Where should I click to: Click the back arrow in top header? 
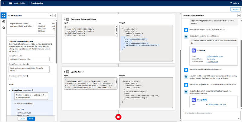tap(4, 3)
